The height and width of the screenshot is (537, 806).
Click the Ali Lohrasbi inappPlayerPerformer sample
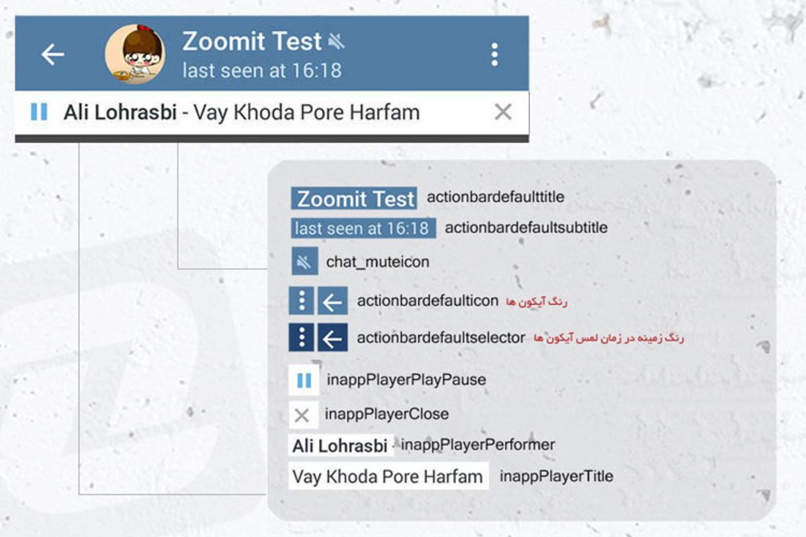[x=340, y=446]
